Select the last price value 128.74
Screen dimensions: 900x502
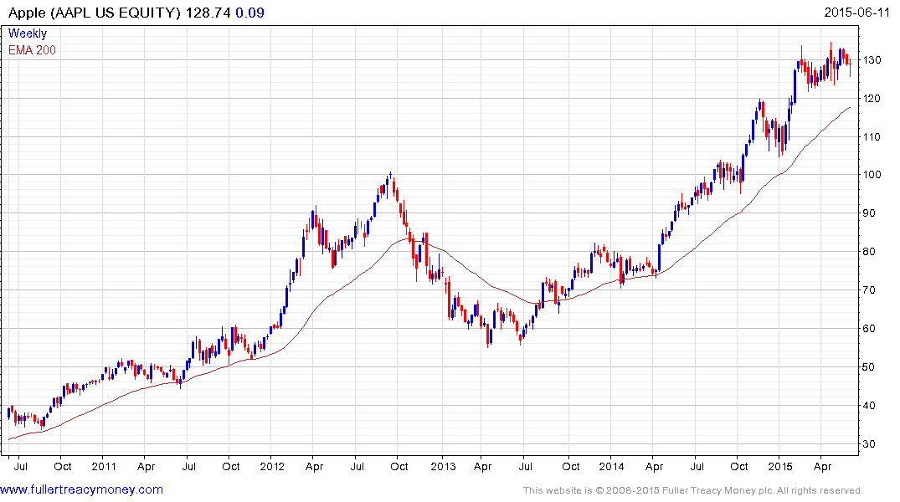pos(208,13)
